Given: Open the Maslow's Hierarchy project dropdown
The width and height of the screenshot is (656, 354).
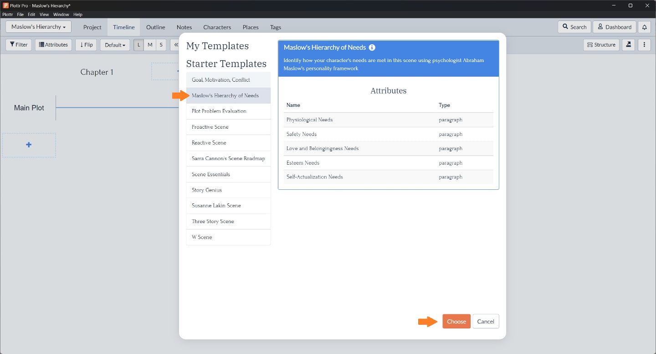Looking at the screenshot, I should pos(38,27).
